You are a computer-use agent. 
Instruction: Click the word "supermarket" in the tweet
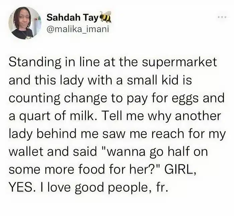(179, 63)
